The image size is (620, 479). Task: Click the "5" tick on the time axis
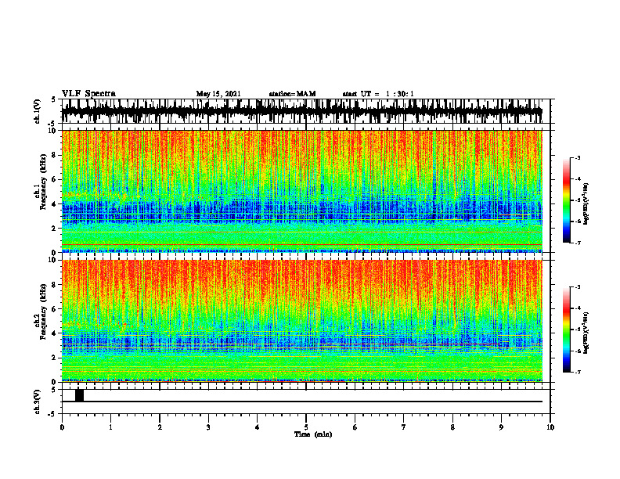[x=306, y=427]
